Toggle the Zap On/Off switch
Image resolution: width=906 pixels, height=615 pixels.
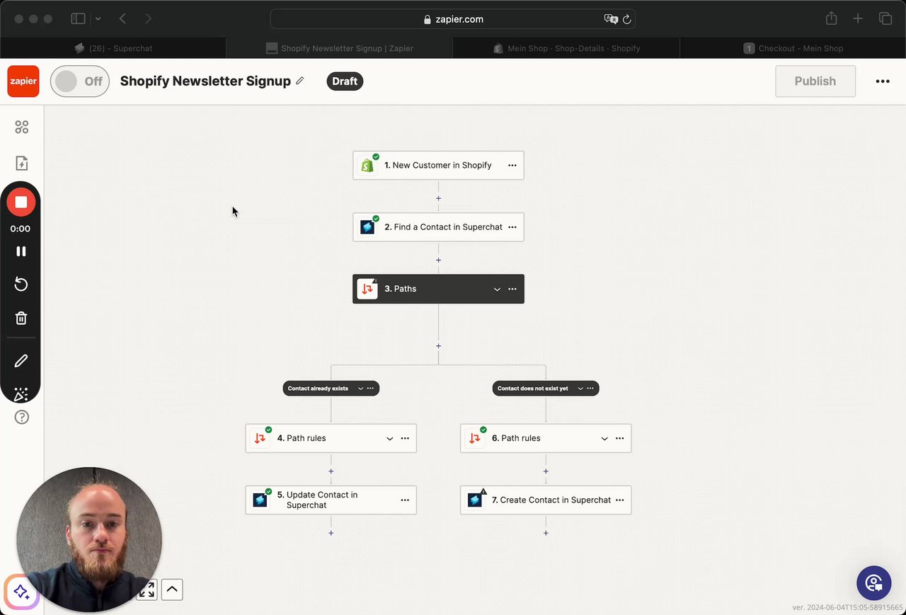(80, 81)
